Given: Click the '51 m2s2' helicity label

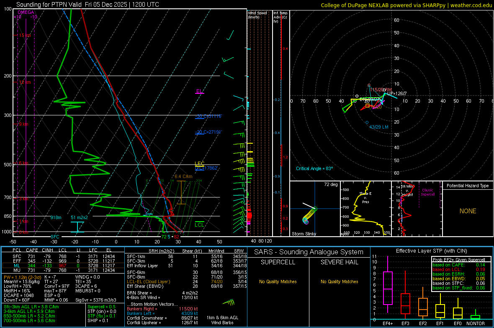Looking at the screenshot, I should (x=79, y=217).
